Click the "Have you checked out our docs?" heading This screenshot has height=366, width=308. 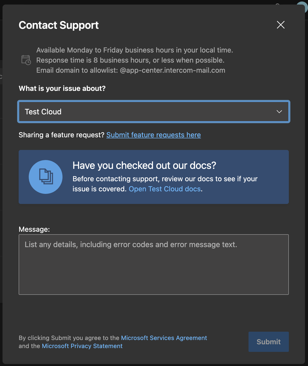pos(144,165)
